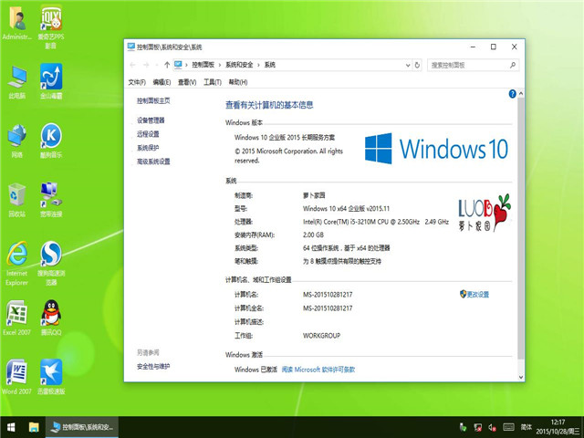Click the scrollbar down arrow
This screenshot has width=584, height=438.
click(521, 377)
